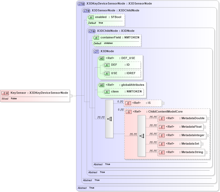Click the 0..[1] cardinality of IS element
Viewport: 220px width, 192px height.
(x=120, y=101)
